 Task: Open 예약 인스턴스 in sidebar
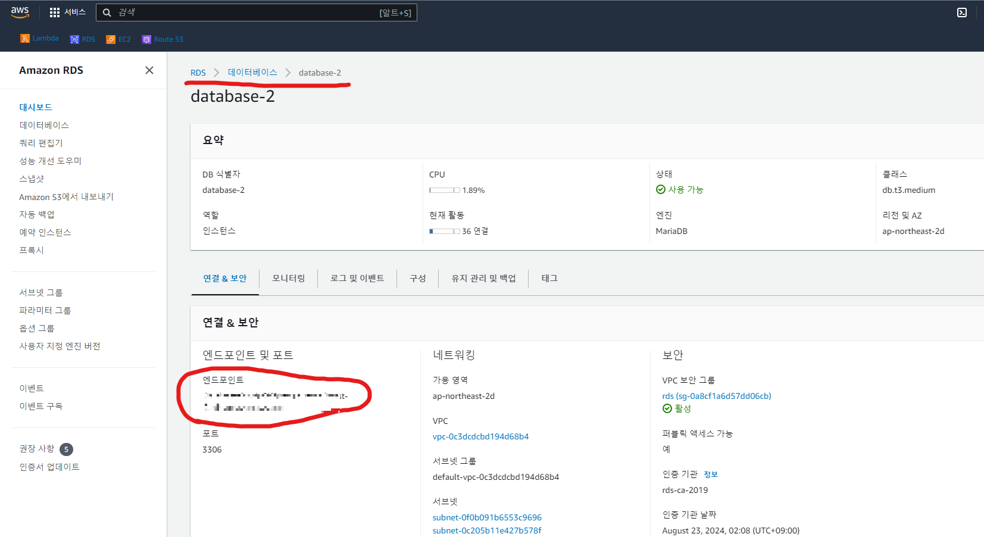click(x=45, y=232)
